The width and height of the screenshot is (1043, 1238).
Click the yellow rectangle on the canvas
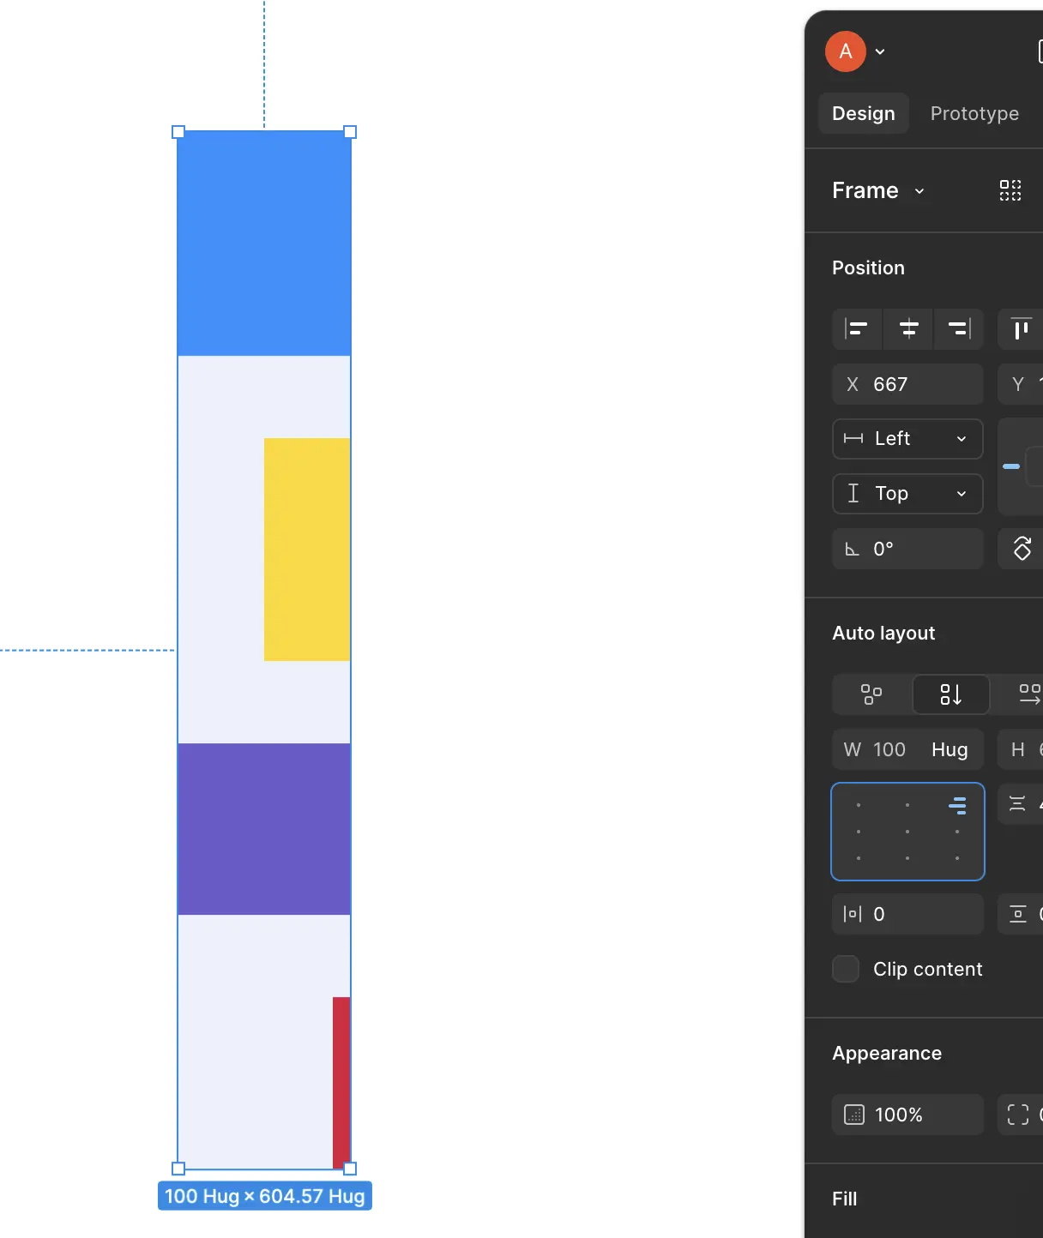pos(307,549)
